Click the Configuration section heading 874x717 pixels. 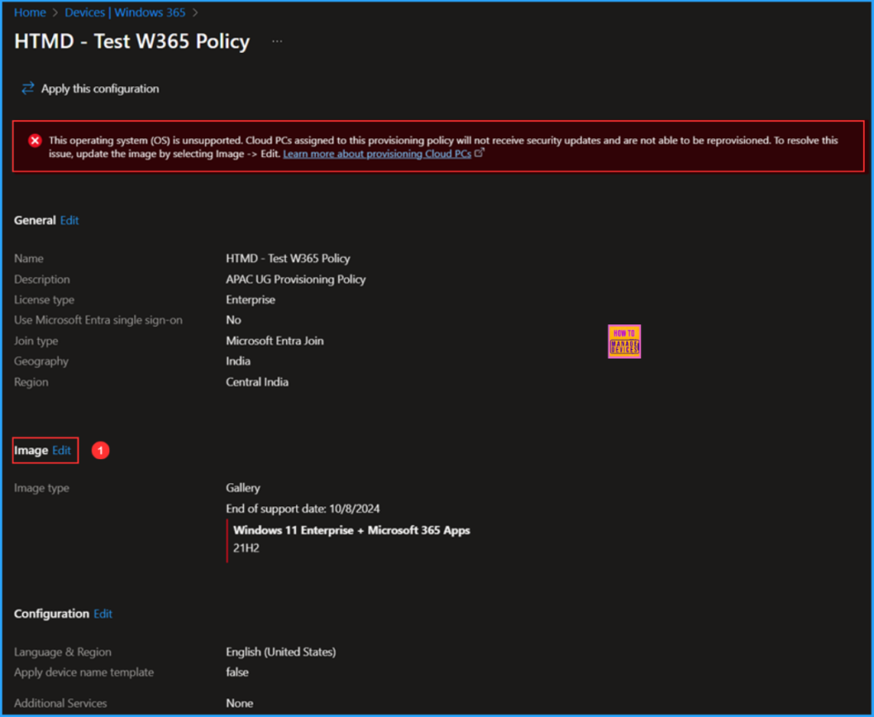point(51,614)
